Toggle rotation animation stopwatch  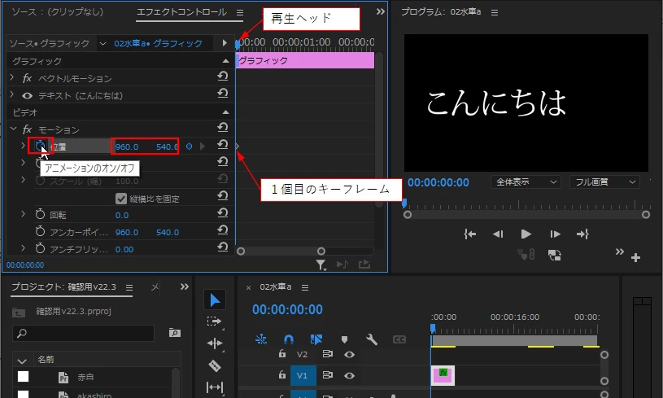pos(40,214)
